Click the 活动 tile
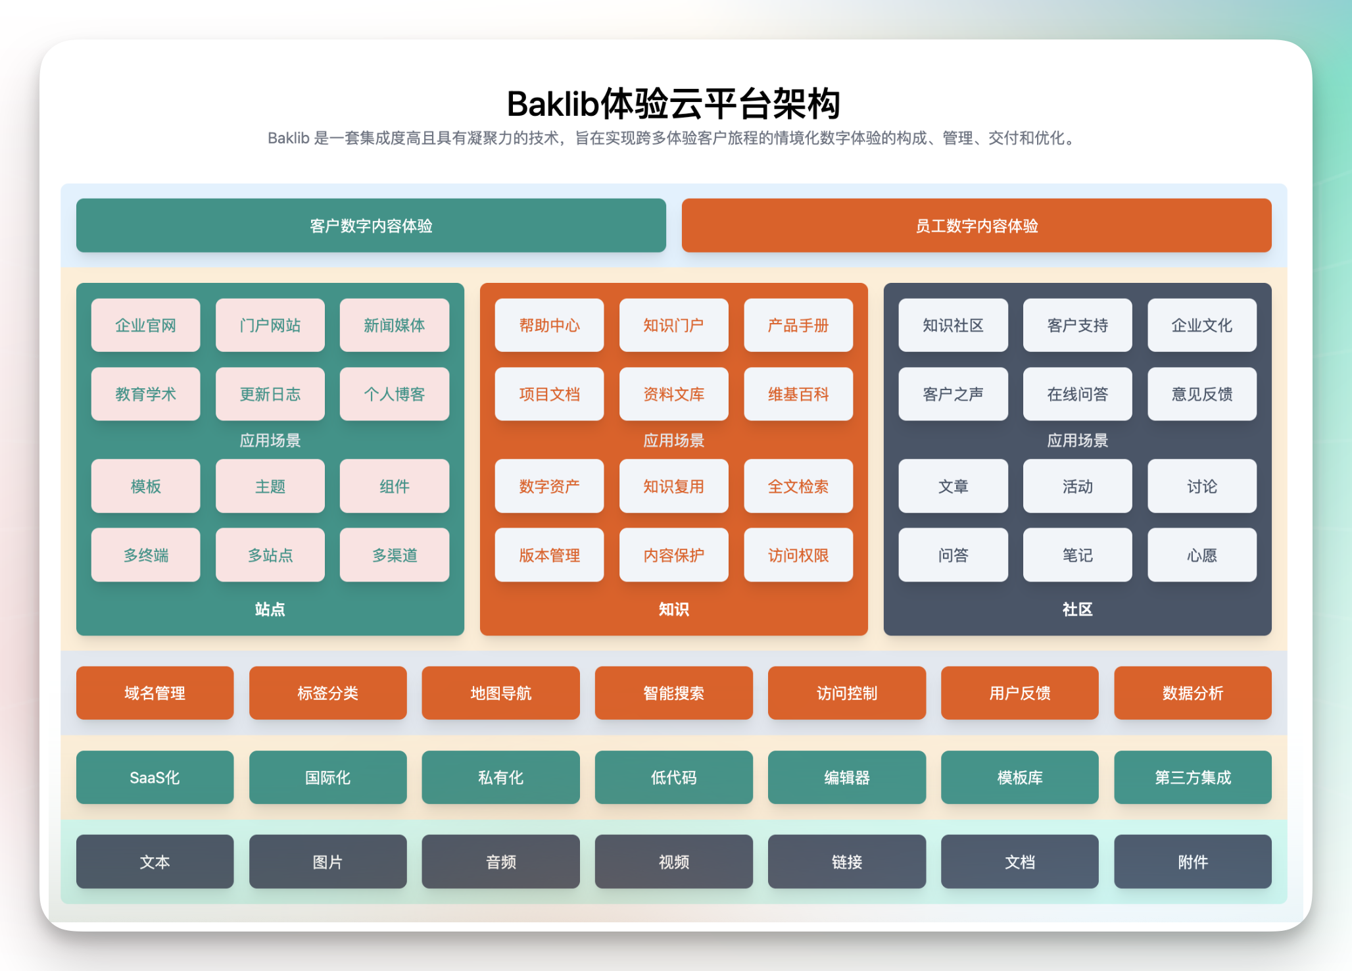Viewport: 1352px width, 971px height. (x=1078, y=486)
